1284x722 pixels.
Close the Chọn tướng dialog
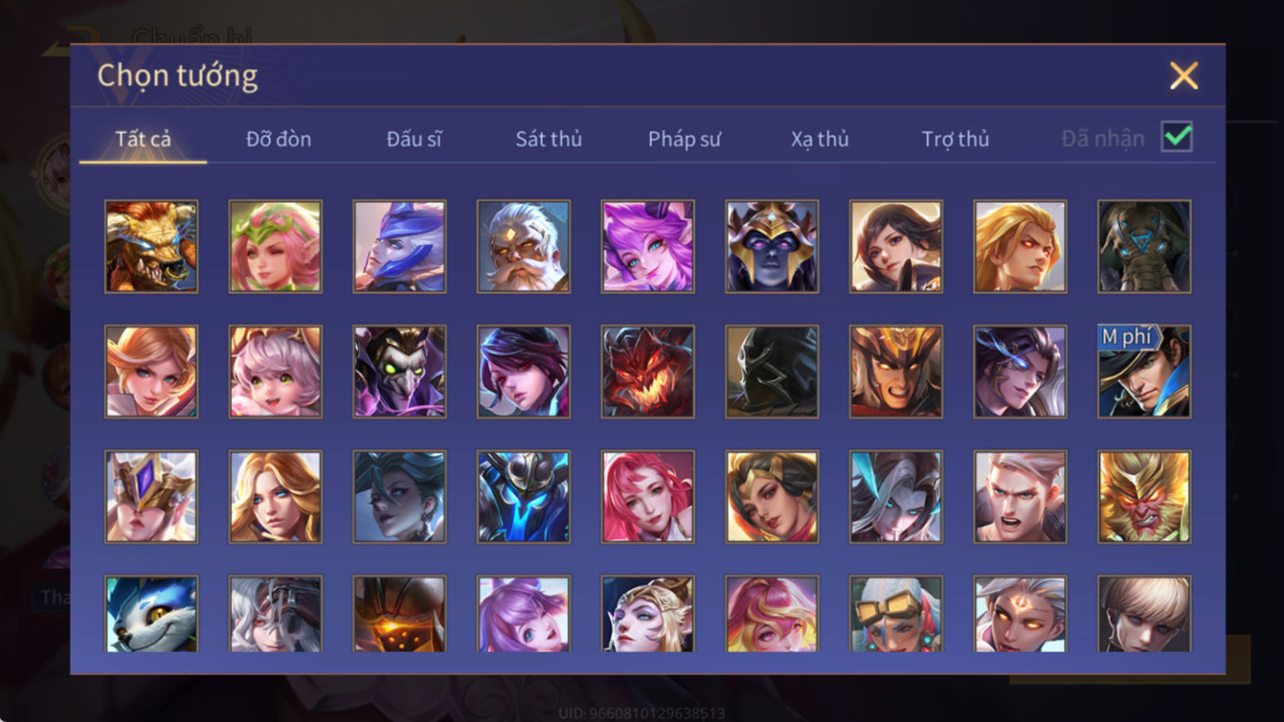pyautogui.click(x=1183, y=76)
